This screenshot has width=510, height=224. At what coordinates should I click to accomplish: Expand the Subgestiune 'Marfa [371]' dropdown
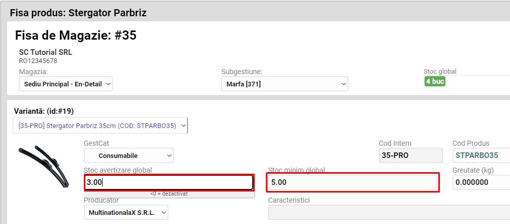(284, 84)
